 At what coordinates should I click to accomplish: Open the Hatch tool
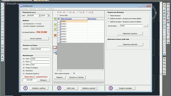[x=2, y=45]
